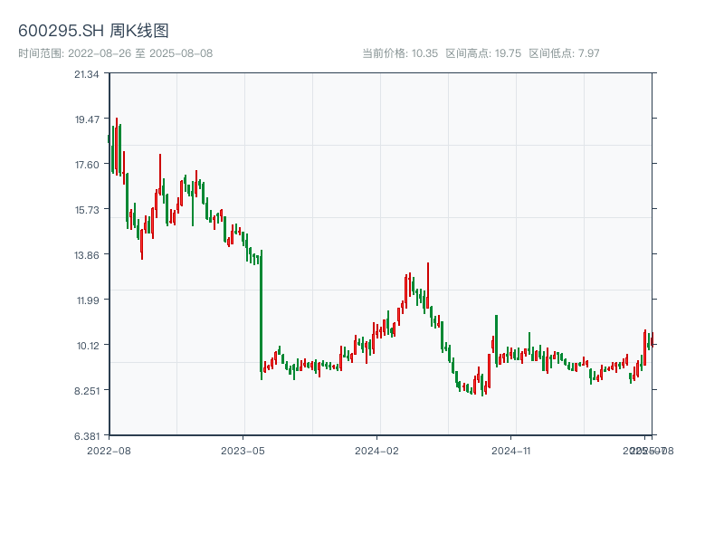Click the 当前价格: 10.35 label

coord(400,53)
